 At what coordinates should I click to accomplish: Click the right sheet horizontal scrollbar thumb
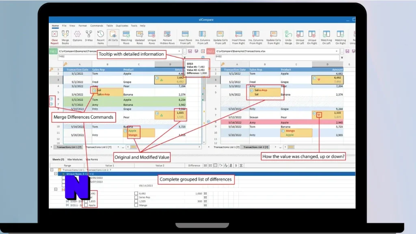(291, 147)
